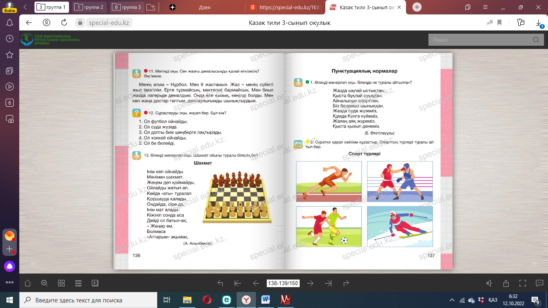548x308 pixels.
Task: Jump to the first page of the book
Action: tap(238, 283)
